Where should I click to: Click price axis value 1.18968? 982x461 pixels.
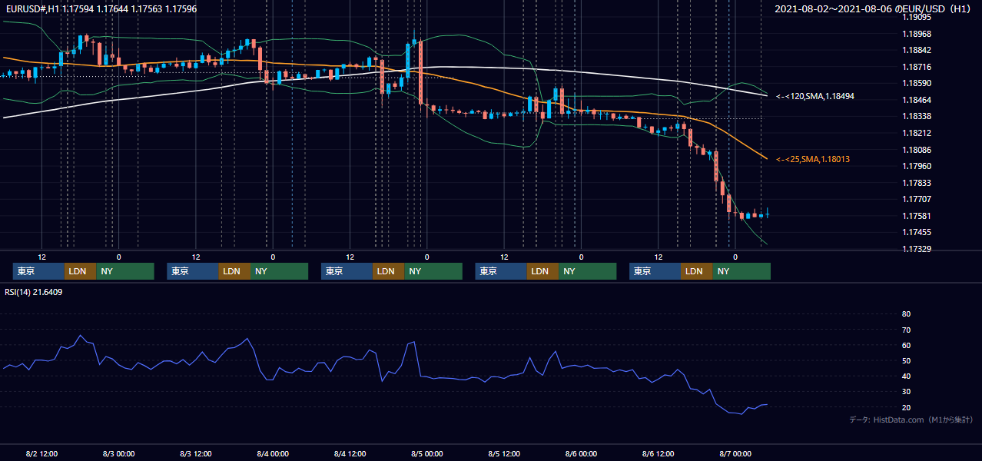(x=917, y=34)
